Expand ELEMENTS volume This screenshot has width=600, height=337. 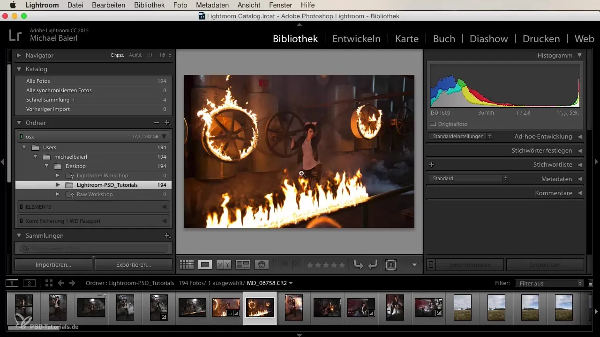coord(164,207)
